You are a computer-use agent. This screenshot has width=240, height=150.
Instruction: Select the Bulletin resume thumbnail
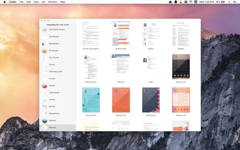pyautogui.click(x=181, y=33)
